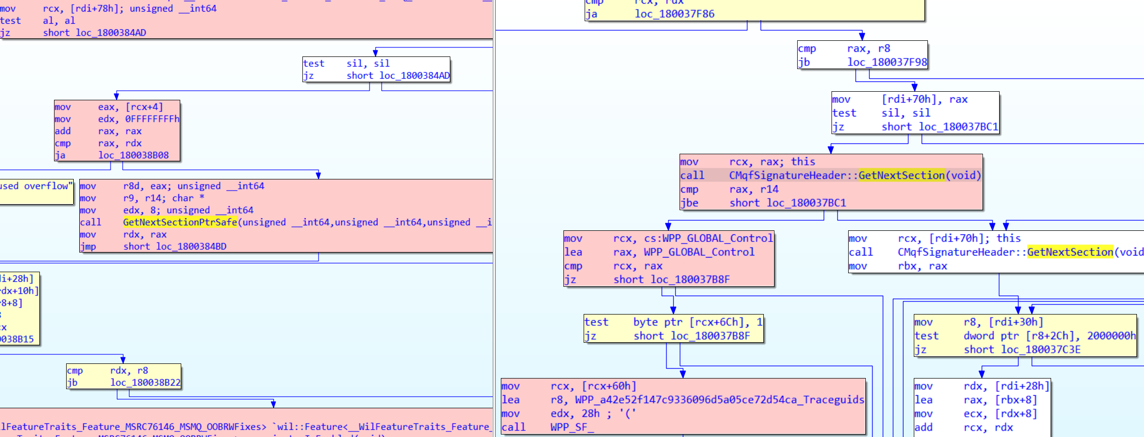
Task: Select 'mov eax, [rcx+4]' instruction
Action: pos(109,107)
